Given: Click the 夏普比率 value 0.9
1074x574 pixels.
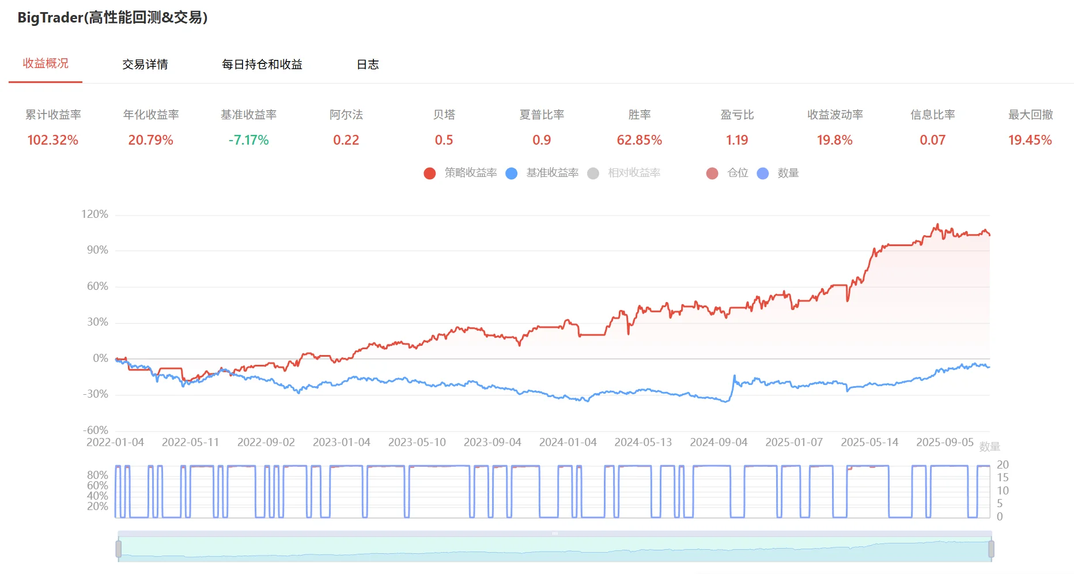Looking at the screenshot, I should click(x=542, y=140).
